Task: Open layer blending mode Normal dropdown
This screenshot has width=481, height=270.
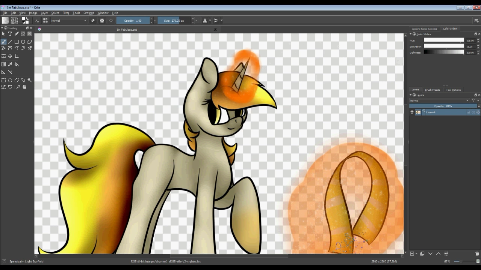Action: (x=439, y=100)
